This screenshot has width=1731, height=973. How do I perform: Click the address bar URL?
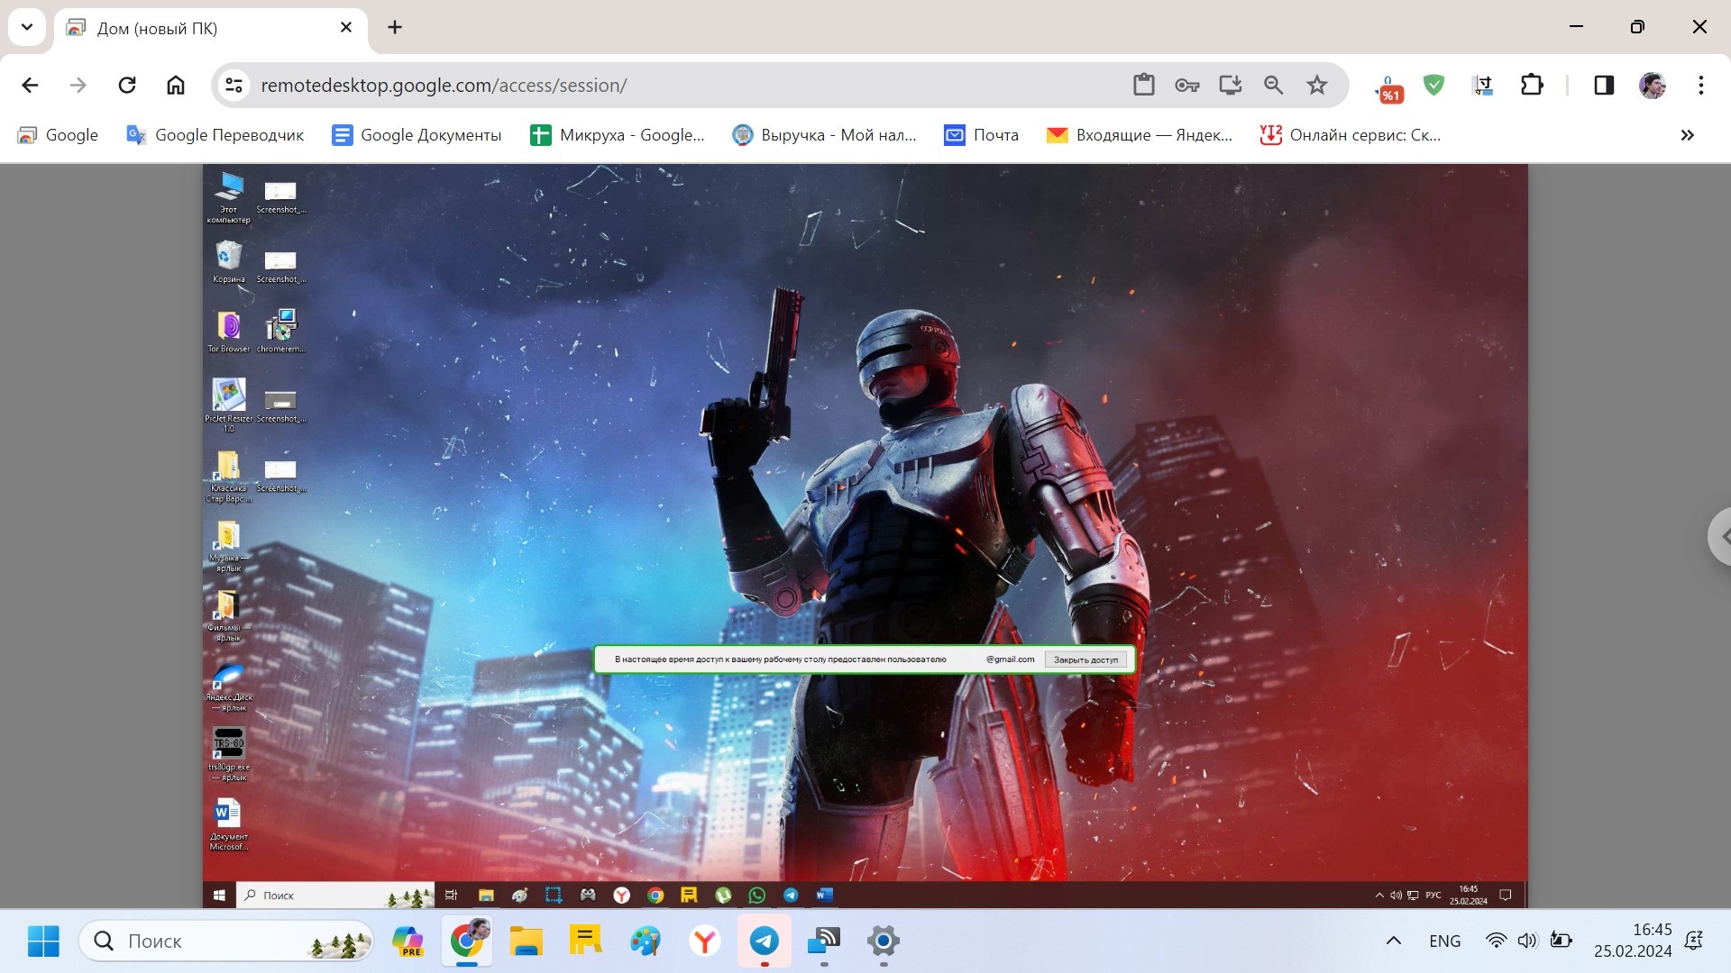444,85
